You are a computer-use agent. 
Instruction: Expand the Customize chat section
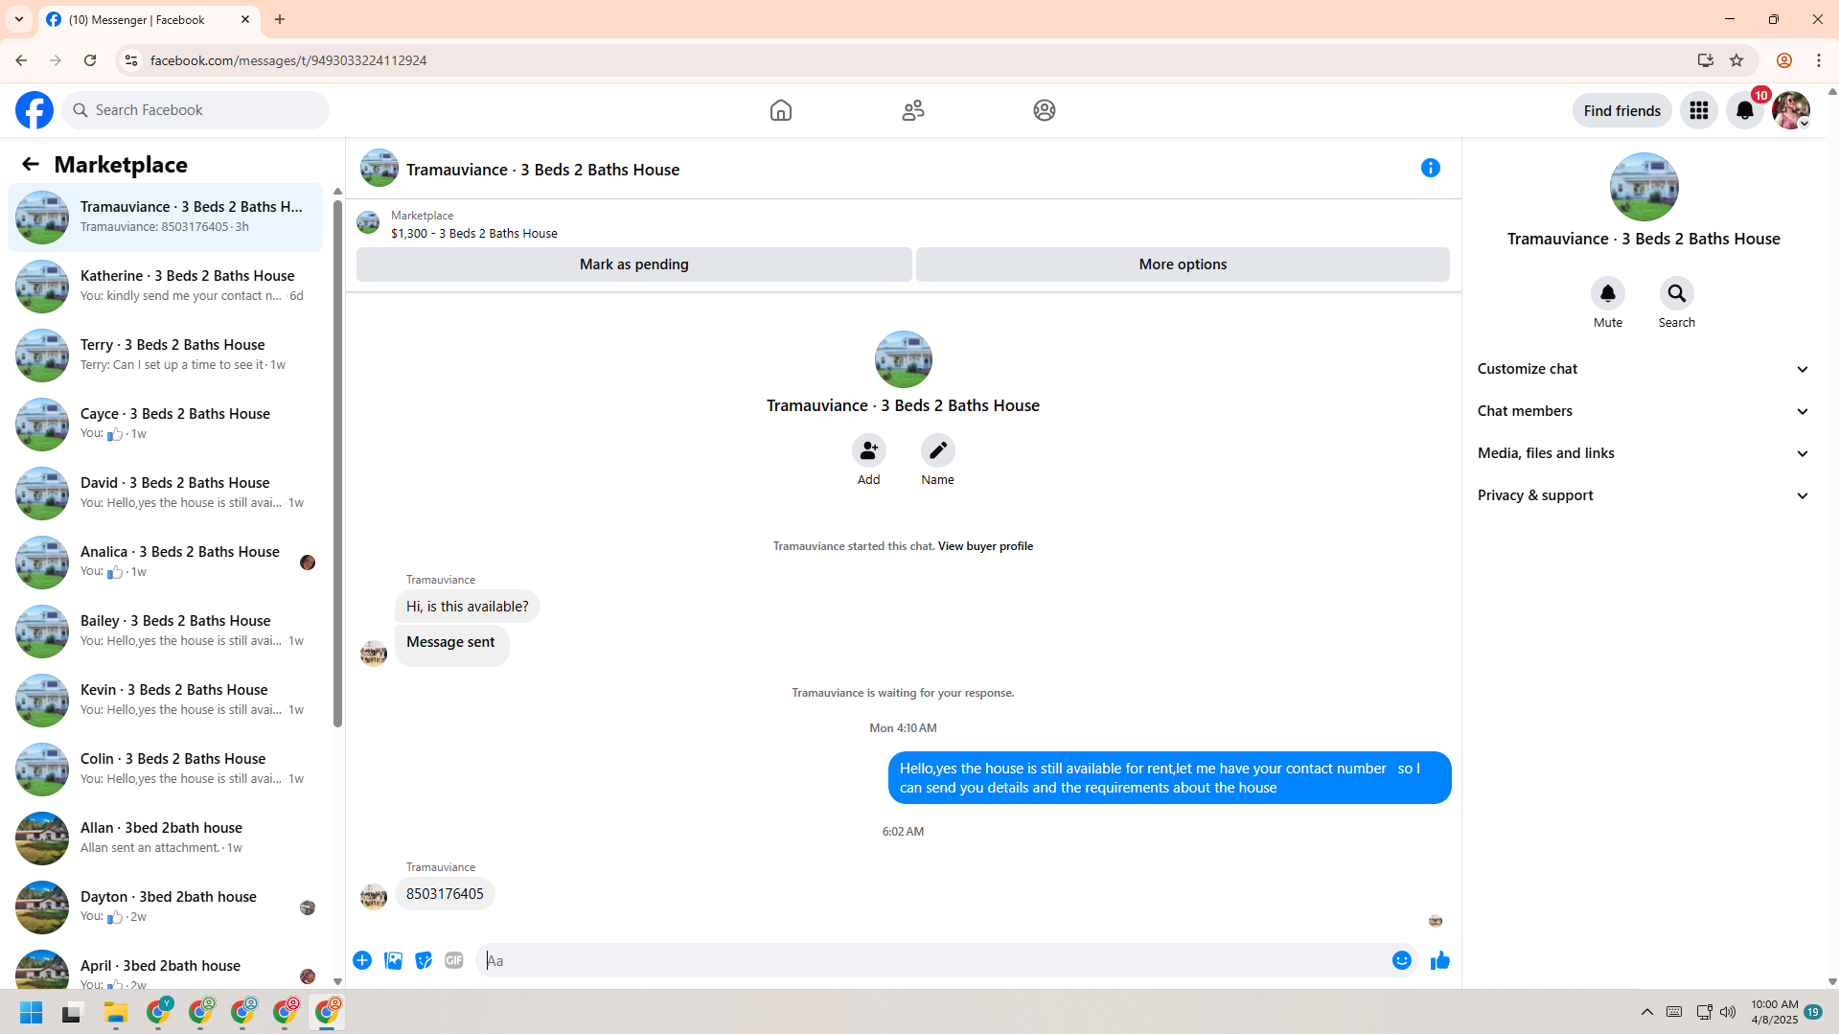click(x=1644, y=369)
